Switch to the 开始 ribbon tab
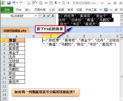 [18, 10]
